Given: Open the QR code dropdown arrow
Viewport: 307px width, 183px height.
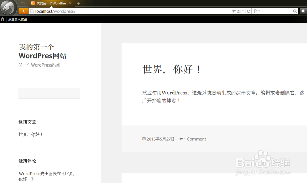Looking at the screenshot, I should (243, 11).
